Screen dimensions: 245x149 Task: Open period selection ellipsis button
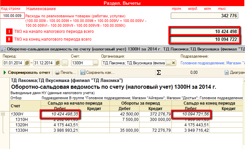(x=65, y=63)
